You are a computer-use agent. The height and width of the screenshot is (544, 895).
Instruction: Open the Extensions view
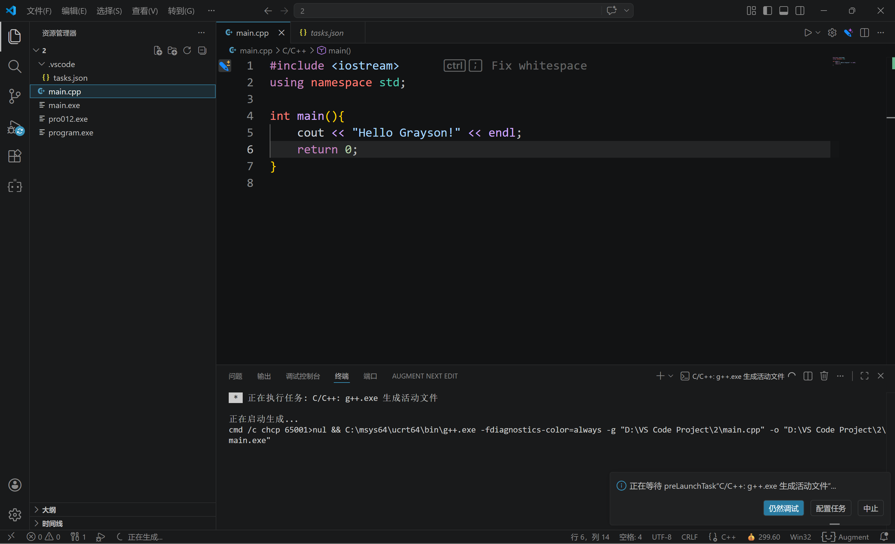pyautogui.click(x=15, y=156)
